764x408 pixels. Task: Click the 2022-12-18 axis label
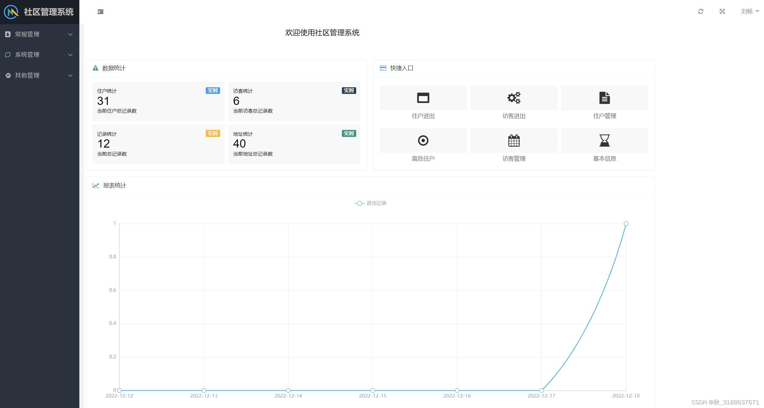[626, 396]
